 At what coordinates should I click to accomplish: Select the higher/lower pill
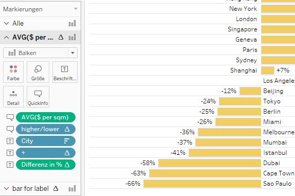[x=46, y=129]
